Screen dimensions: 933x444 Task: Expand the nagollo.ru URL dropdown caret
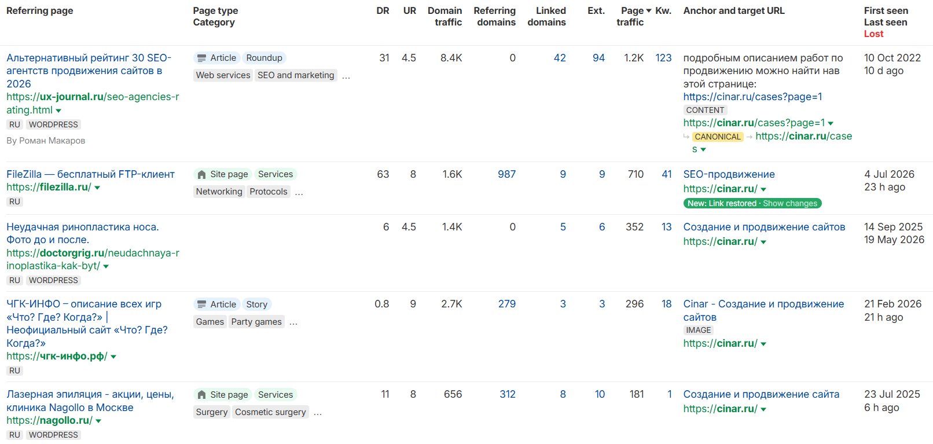pyautogui.click(x=98, y=421)
